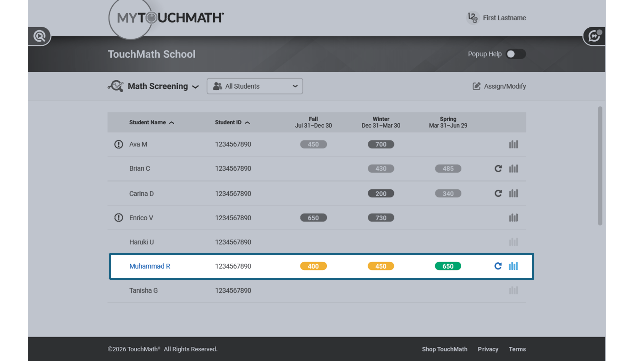Open the bar chart report for Muhammad R
Screen dimensions: 642x361
click(513, 266)
